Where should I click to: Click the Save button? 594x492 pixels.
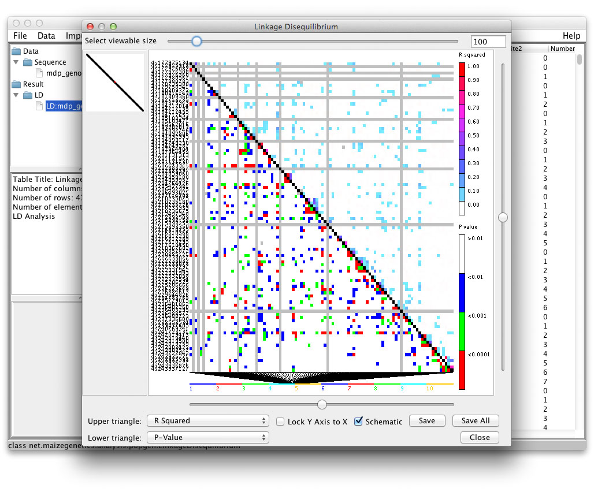[427, 421]
